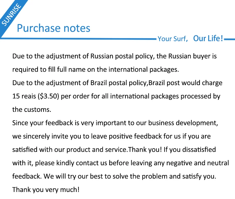The width and height of the screenshot is (235, 199).
Task: Click the 'required to fill full name' line
Action: coord(96,70)
